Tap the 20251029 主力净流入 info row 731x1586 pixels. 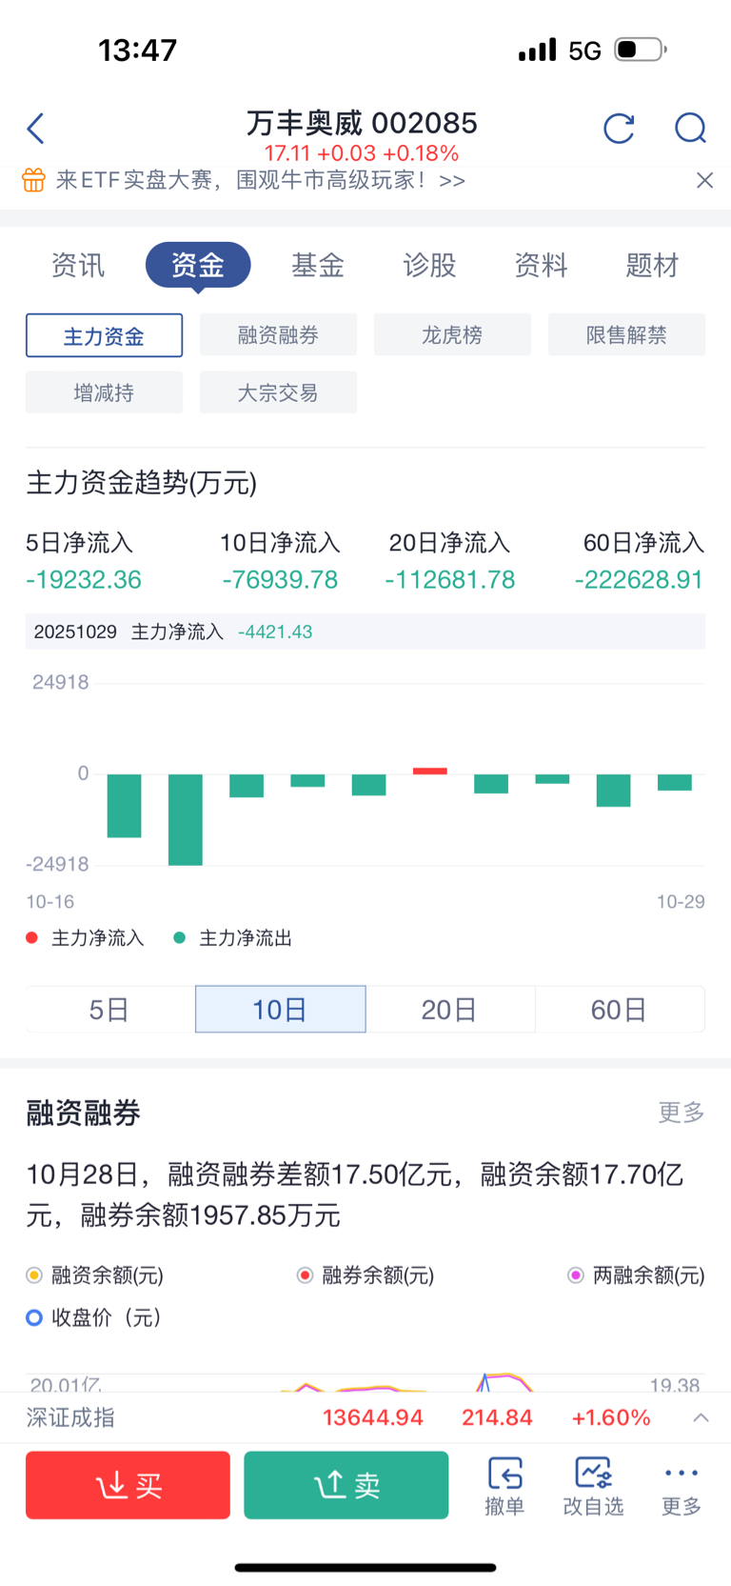[x=365, y=632]
